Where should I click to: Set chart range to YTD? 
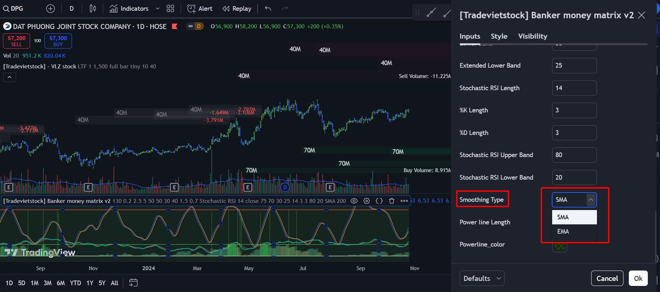[x=75, y=283]
